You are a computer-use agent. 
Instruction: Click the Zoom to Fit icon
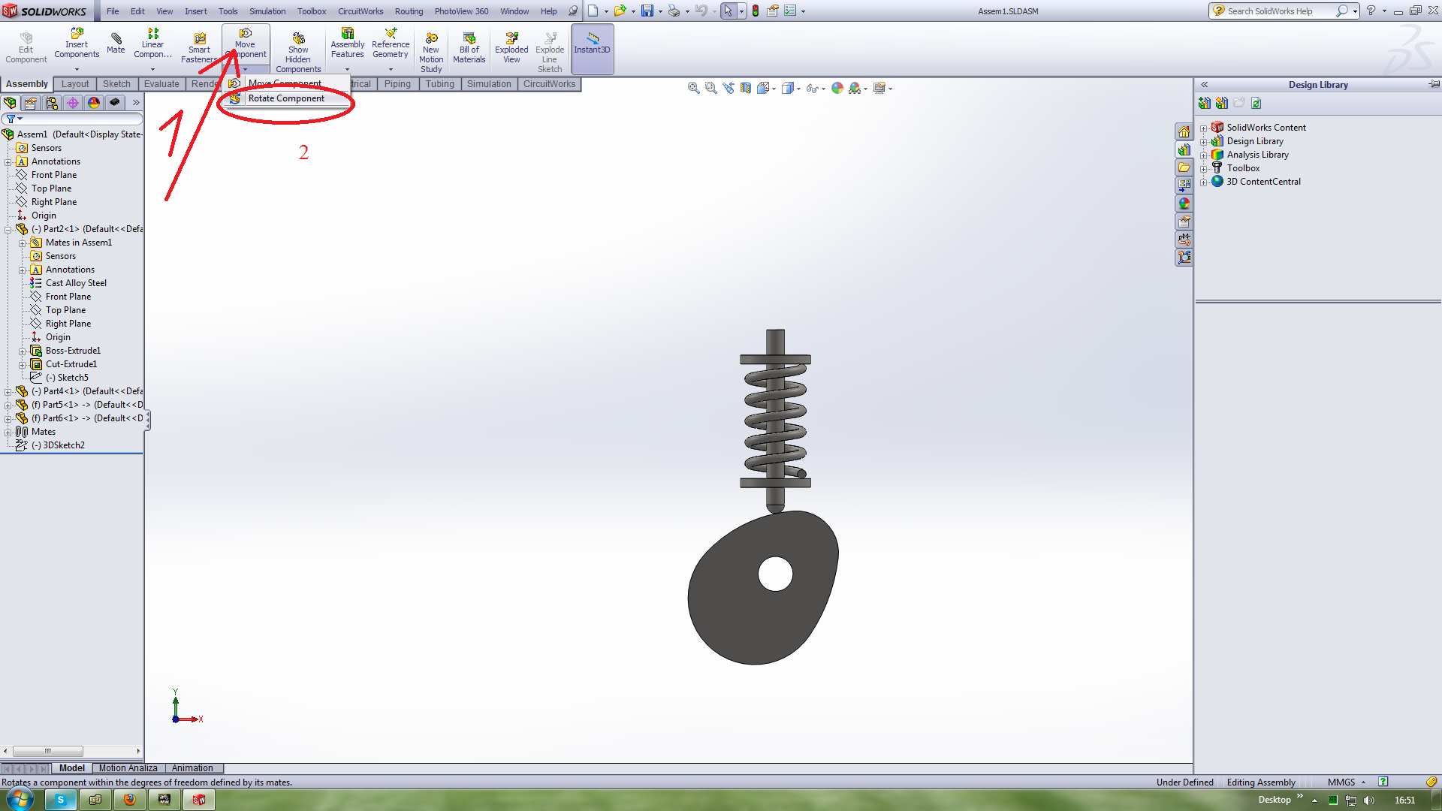pyautogui.click(x=693, y=88)
